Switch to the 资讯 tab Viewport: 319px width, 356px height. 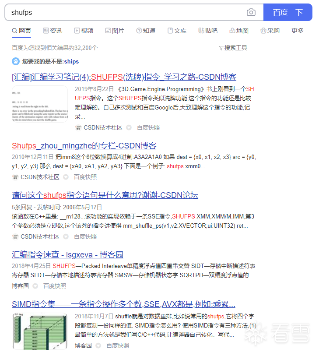click(x=53, y=31)
